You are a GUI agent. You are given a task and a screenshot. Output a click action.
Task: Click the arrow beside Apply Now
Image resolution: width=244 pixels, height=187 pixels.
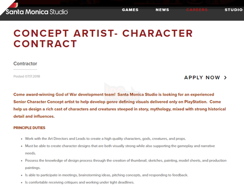point(225,77)
